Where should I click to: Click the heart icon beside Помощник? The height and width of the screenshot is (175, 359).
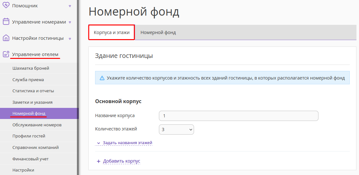coord(6,5)
